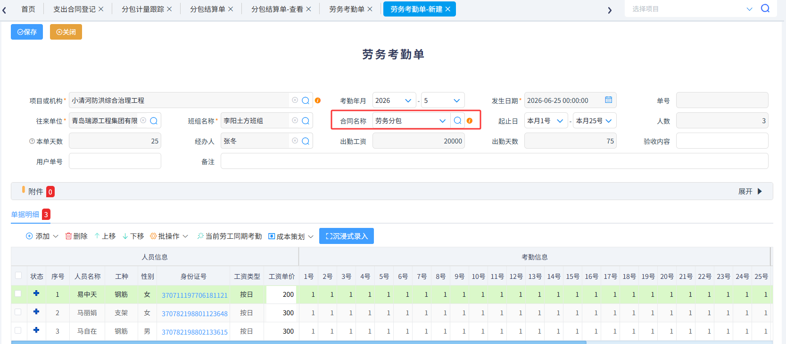Click the plus icon in 易中天 row
The height and width of the screenshot is (344, 786).
[x=36, y=294]
